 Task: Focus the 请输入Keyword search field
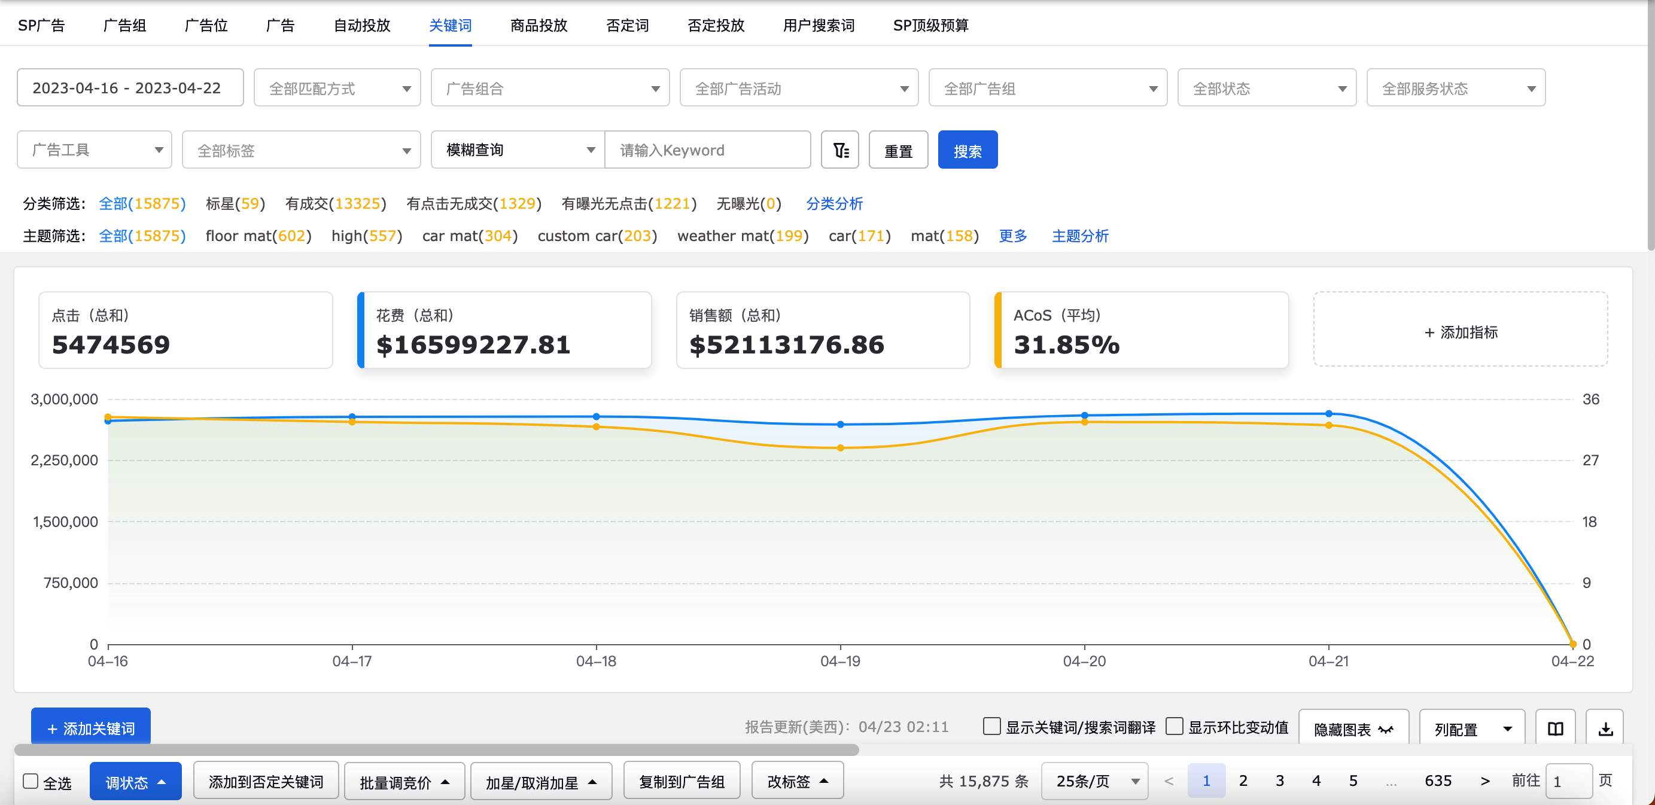coord(707,150)
